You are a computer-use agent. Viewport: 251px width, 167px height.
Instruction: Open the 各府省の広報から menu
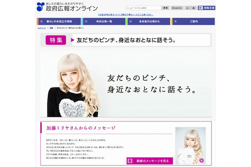(148, 22)
